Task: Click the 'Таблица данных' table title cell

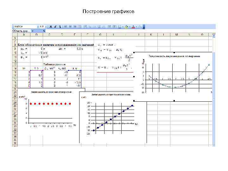Action: click(x=54, y=64)
